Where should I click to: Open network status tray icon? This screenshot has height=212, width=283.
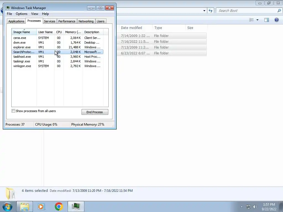pyautogui.click(x=248, y=207)
